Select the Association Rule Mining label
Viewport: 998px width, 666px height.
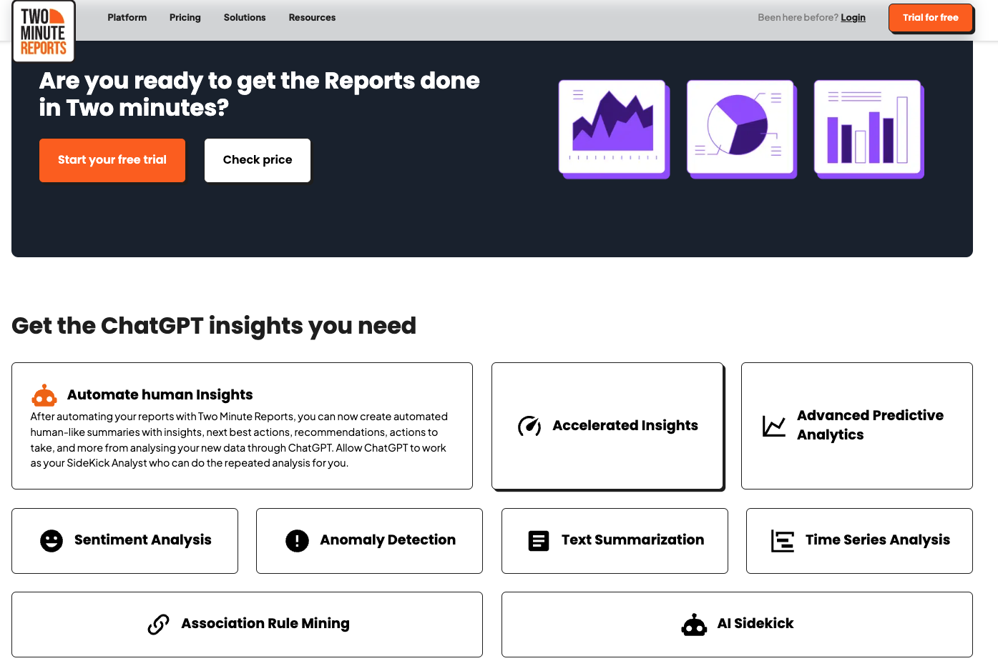[x=265, y=624]
